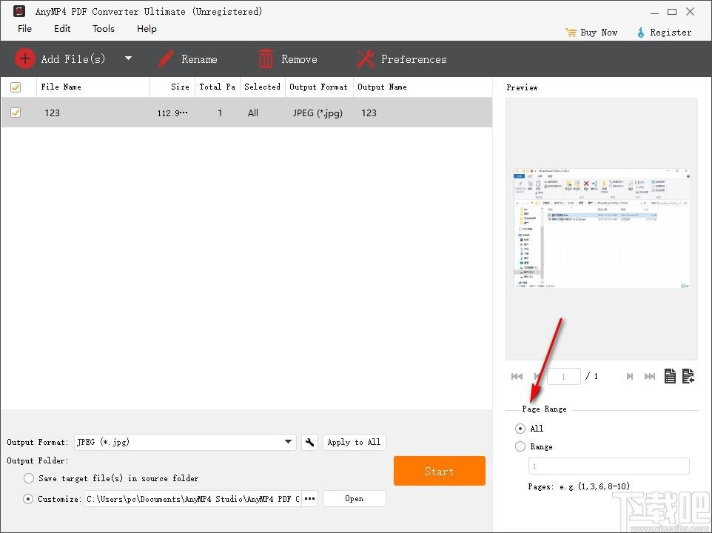Select the Customize output folder option
Viewport: 712px width, 533px height.
(x=28, y=499)
